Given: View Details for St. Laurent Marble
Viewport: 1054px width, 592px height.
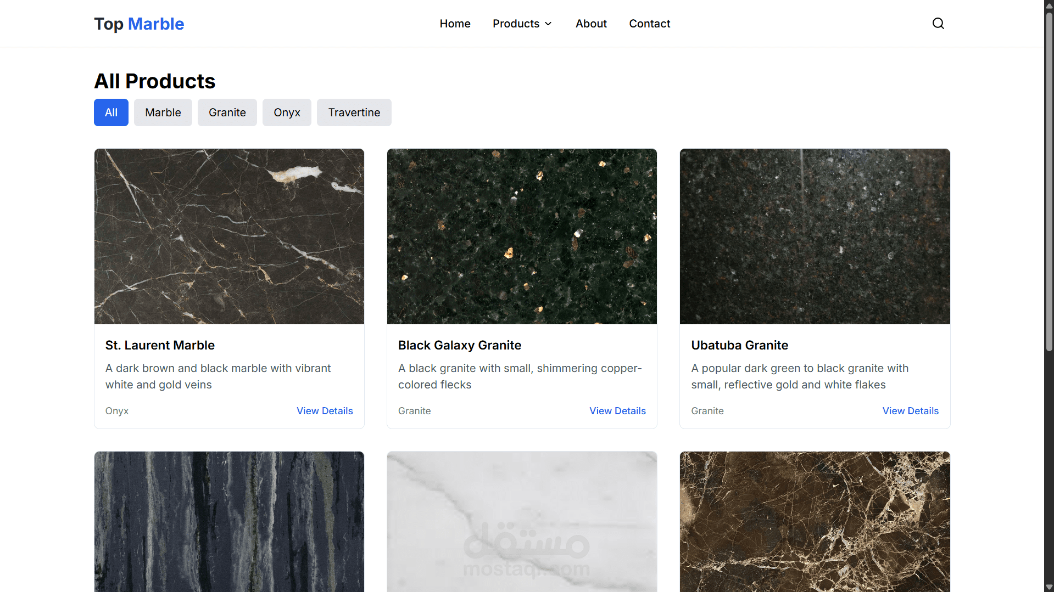Looking at the screenshot, I should tap(325, 411).
